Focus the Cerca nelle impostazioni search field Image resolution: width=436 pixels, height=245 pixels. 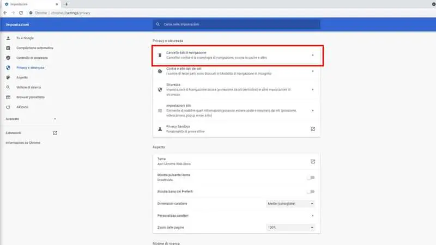coord(237,24)
